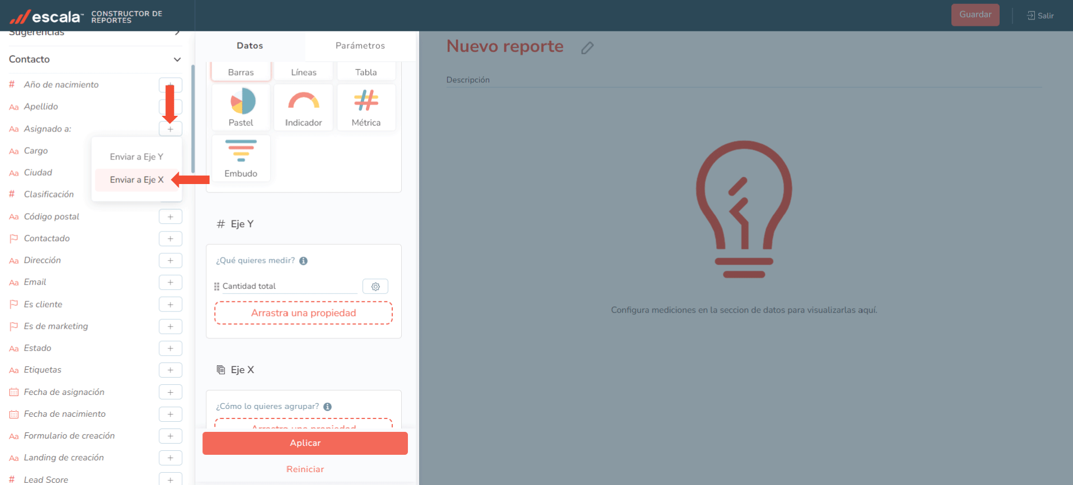This screenshot has width=1073, height=485.
Task: Select the Pastel pie chart type
Action: coord(241,107)
